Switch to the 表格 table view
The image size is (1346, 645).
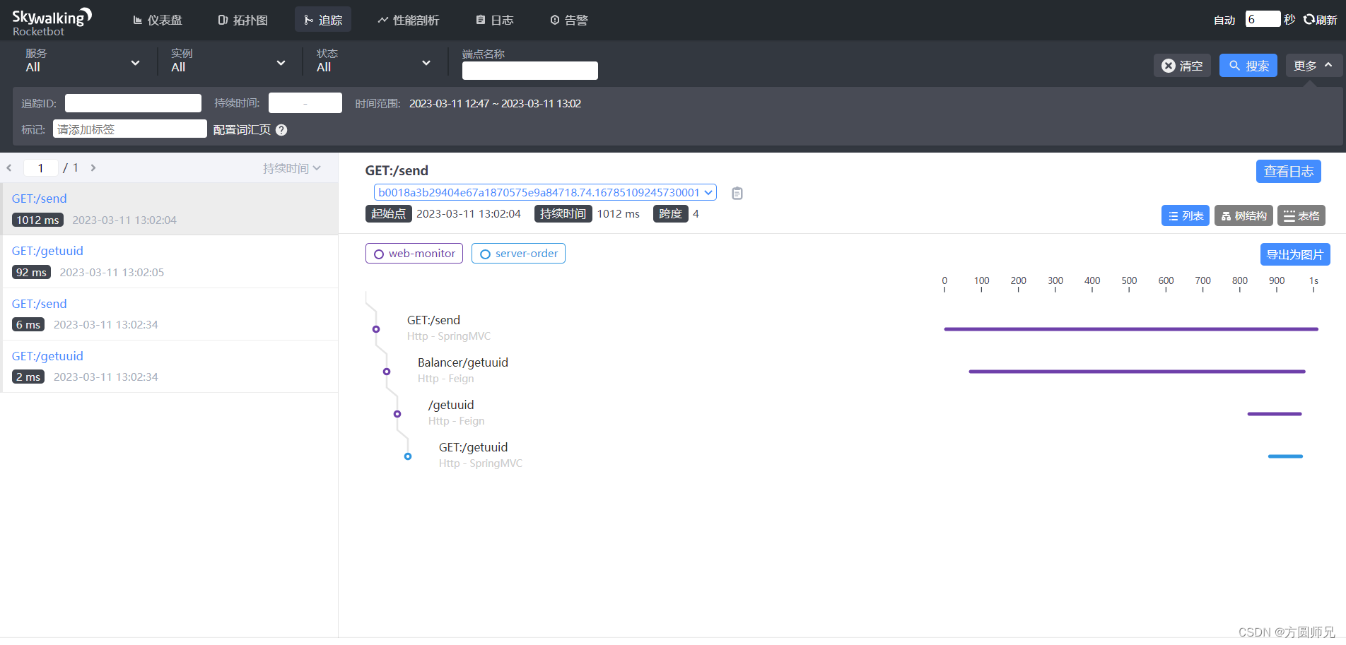(x=1301, y=215)
